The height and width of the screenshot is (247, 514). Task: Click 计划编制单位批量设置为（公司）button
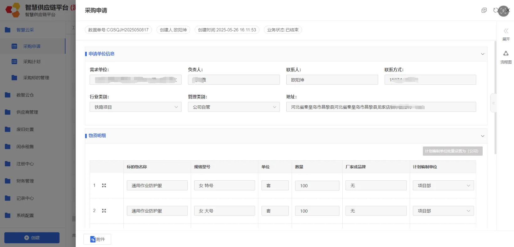pos(453,151)
